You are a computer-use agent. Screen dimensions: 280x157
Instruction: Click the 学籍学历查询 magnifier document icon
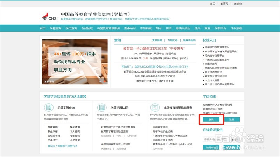(x=49, y=107)
